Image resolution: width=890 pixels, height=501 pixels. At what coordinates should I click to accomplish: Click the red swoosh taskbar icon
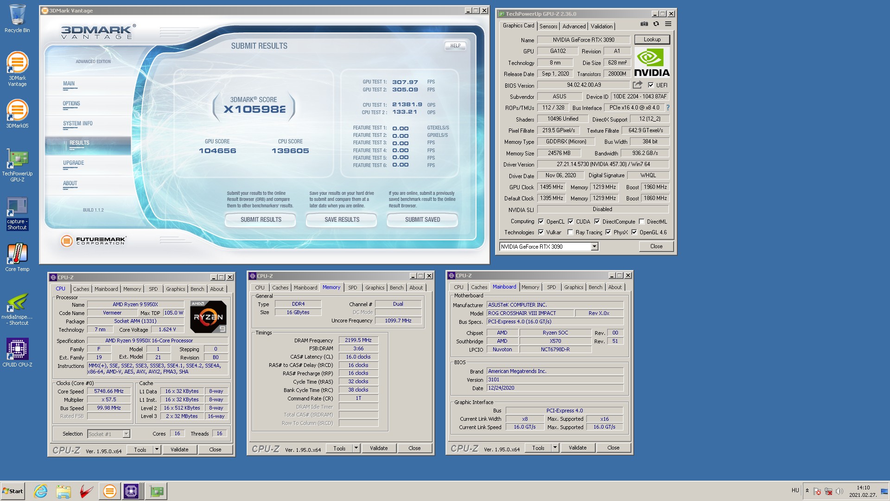86,491
